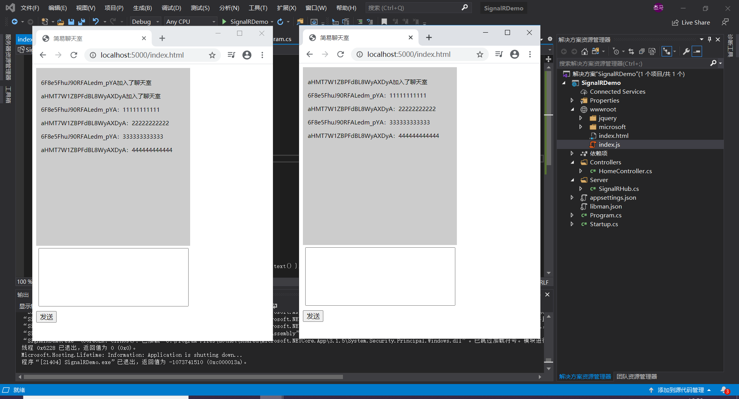The height and width of the screenshot is (399, 739).
Task: Expand the Program.cs tree node
Action: tap(572, 215)
